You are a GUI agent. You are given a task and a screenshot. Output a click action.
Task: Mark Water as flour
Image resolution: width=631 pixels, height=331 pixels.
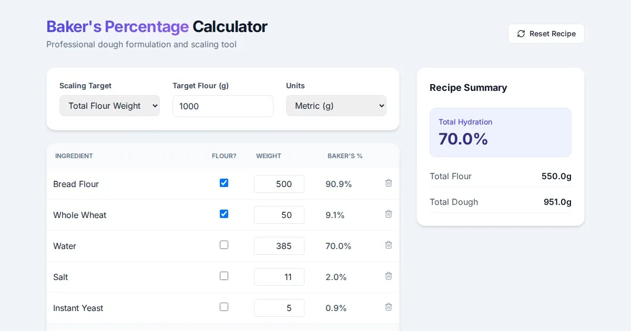point(224,245)
